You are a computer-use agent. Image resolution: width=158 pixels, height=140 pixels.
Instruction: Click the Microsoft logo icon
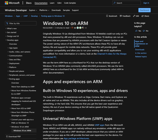click(6, 3)
